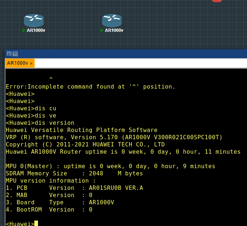The image size is (247, 226).
Task: Click the left router's green running indicator
Action: (x=24, y=30)
